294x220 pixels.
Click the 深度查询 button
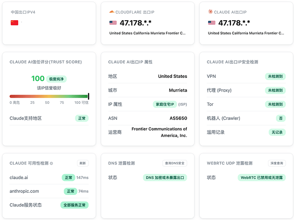(x=276, y=163)
